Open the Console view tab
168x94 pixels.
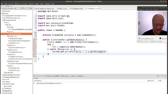pos(65,76)
